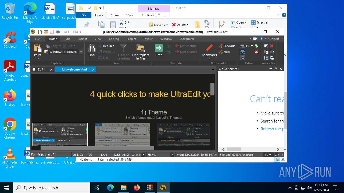Switch to the Edit ribbon tab
This screenshot has width=344, height=193.
(x=67, y=39)
